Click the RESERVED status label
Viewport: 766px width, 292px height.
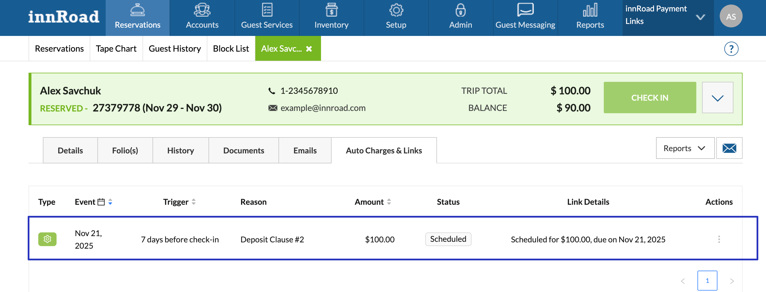coord(61,108)
